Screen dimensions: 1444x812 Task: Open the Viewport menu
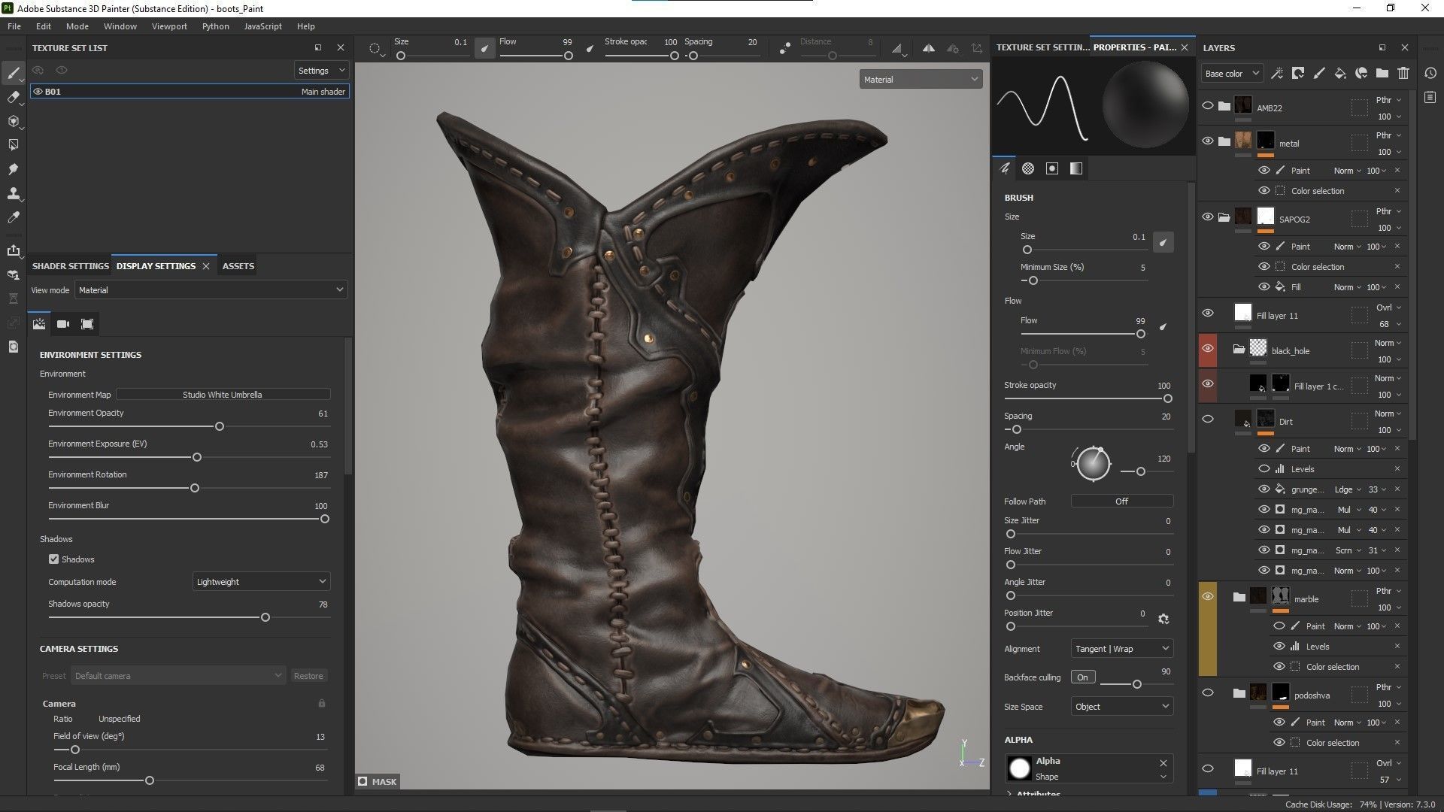click(169, 26)
